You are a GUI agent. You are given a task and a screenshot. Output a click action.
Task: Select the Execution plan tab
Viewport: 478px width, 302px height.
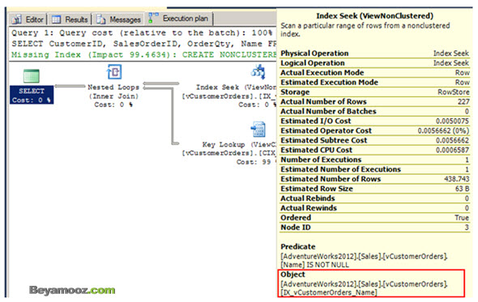tap(179, 19)
